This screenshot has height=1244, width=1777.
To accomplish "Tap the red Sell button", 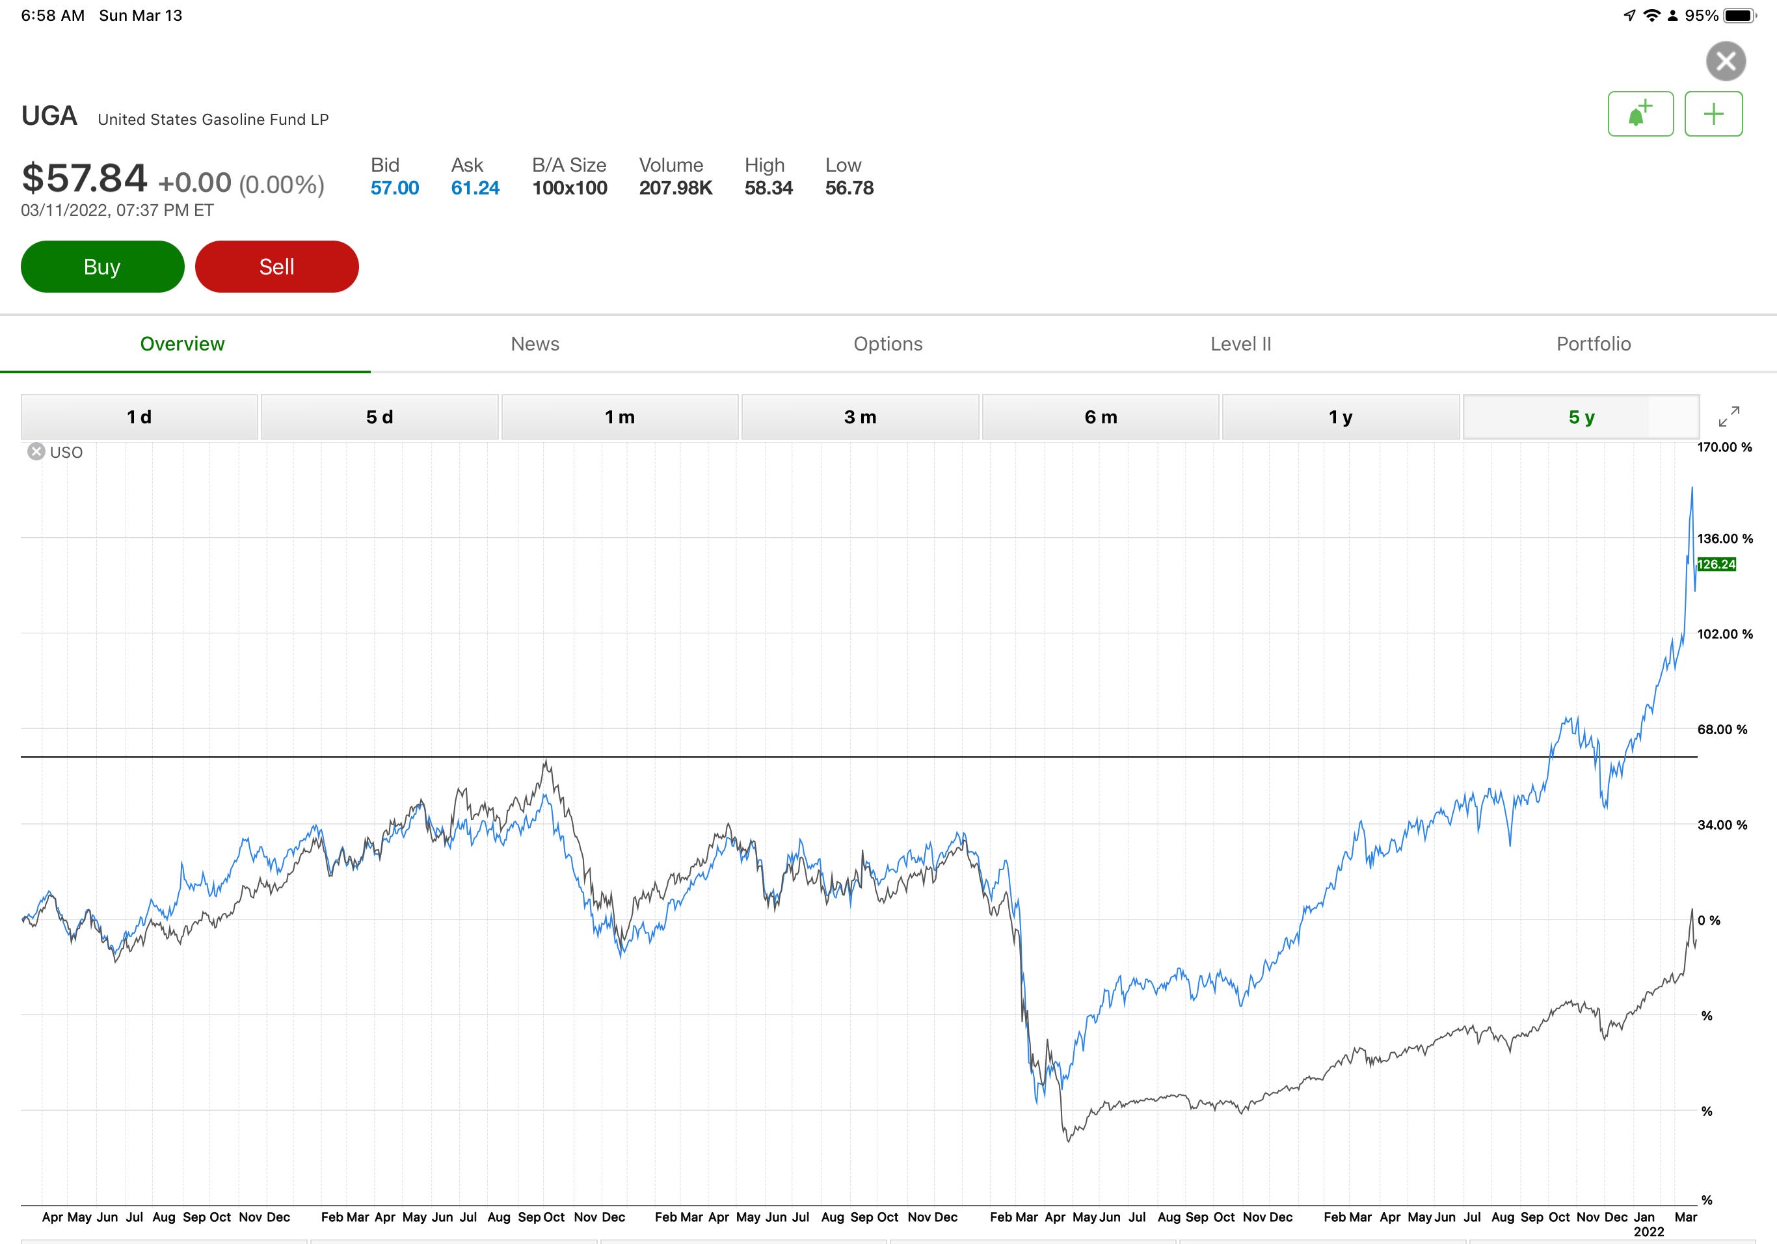I will point(276,267).
